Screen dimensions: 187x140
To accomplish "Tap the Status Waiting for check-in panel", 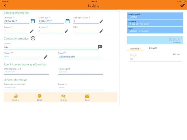I will [155, 30].
